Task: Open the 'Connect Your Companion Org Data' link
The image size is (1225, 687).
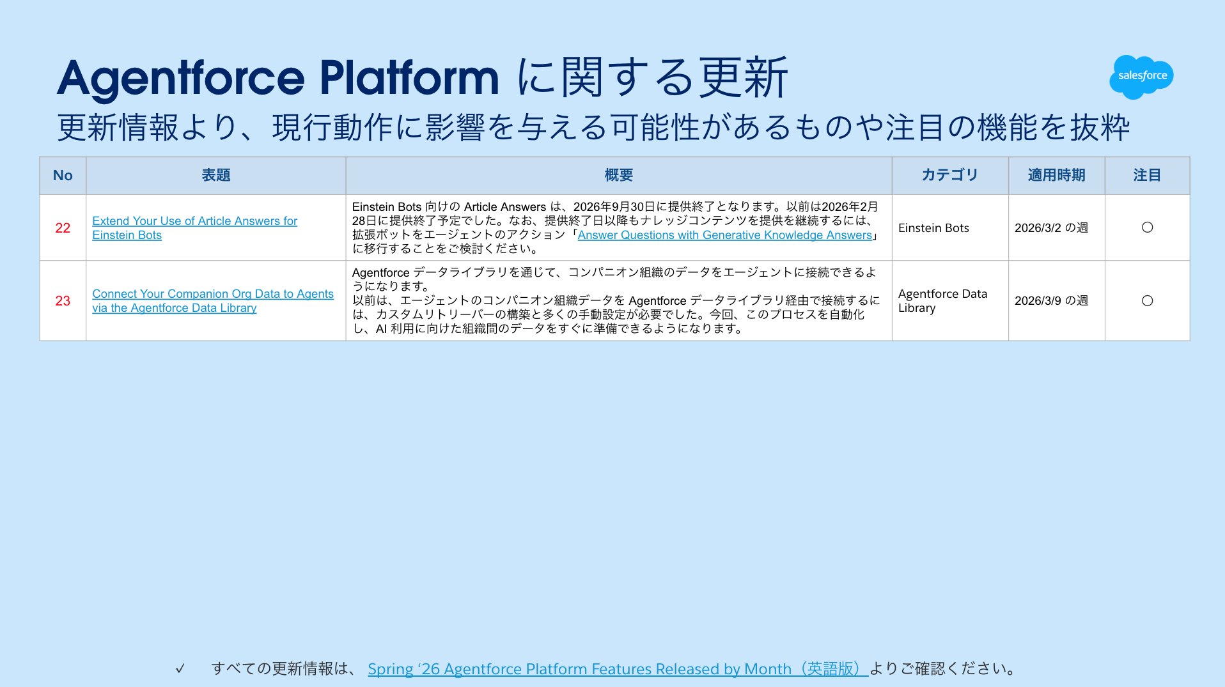Action: coord(213,300)
